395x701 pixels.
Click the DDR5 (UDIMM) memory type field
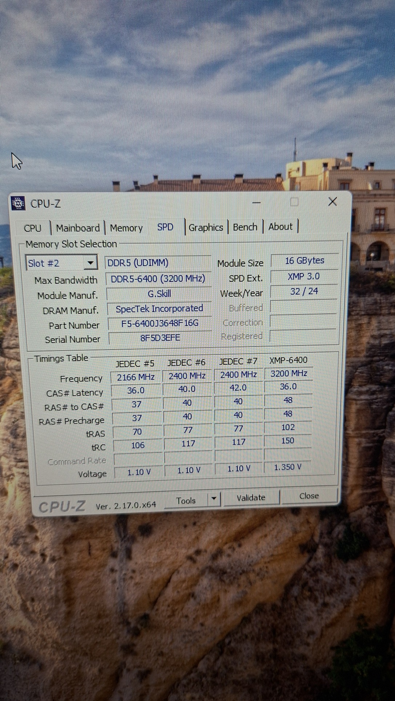pyautogui.click(x=158, y=263)
